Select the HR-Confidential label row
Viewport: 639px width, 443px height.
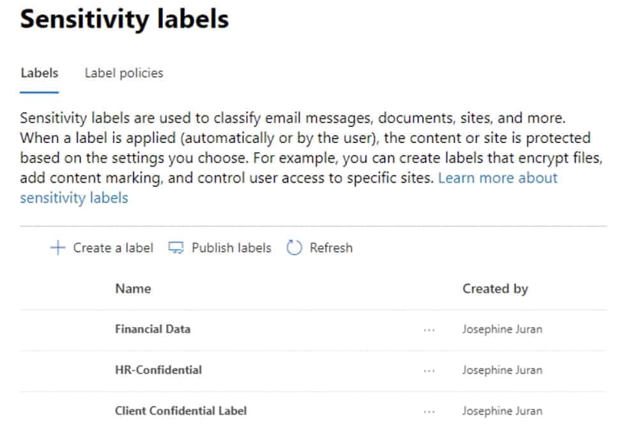tap(314, 370)
